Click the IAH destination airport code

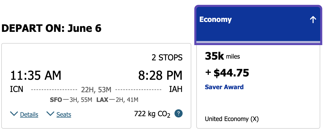point(176,89)
